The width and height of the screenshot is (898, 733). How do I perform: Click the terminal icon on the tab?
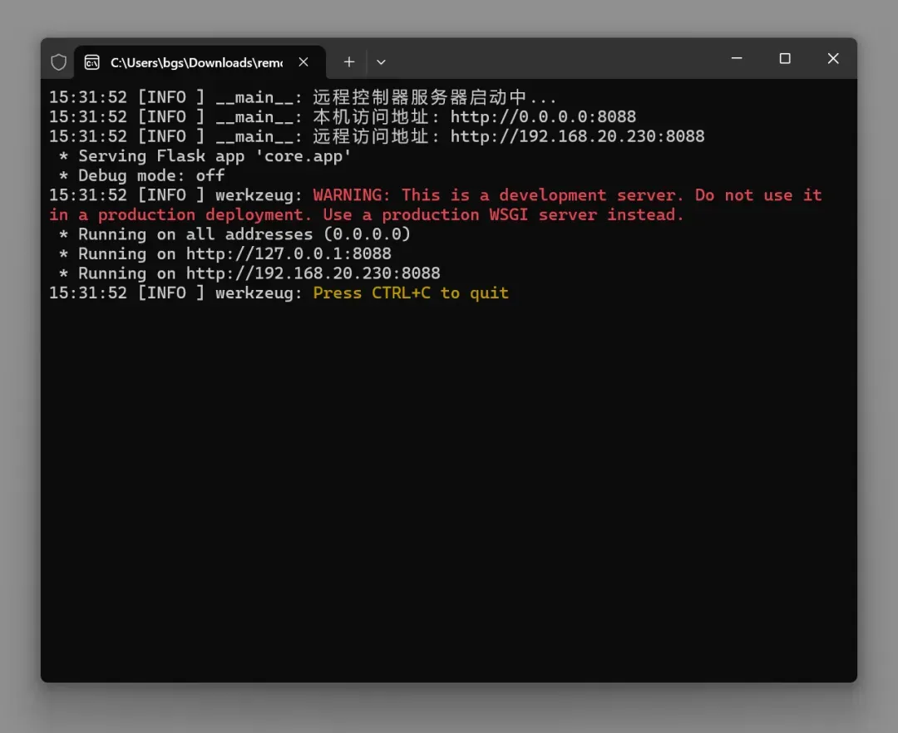click(x=91, y=61)
